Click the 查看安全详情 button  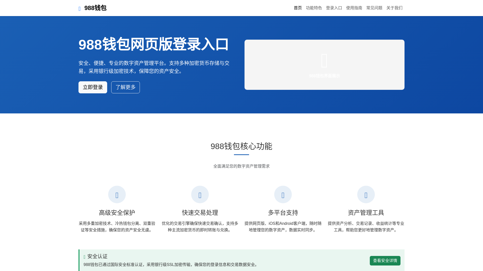coord(385,261)
